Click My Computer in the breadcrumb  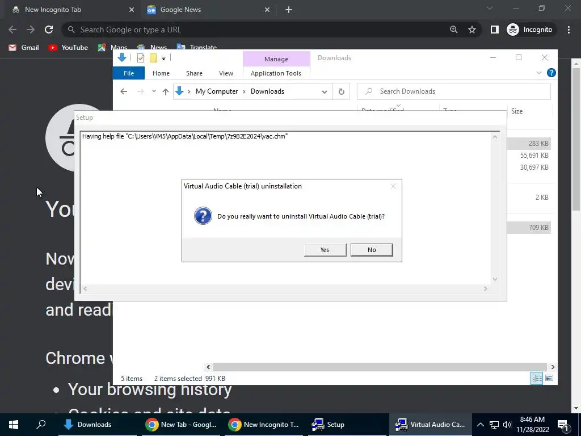[217, 91]
